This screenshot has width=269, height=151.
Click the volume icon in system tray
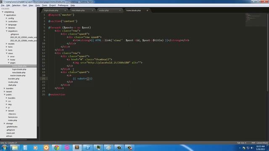(252, 148)
